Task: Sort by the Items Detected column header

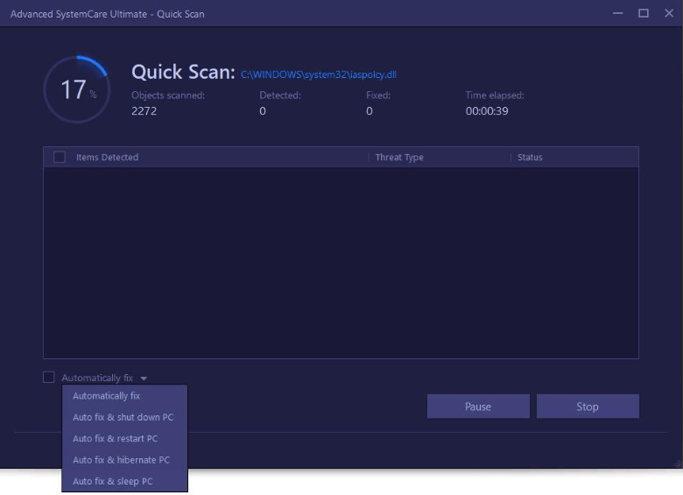Action: pos(107,158)
